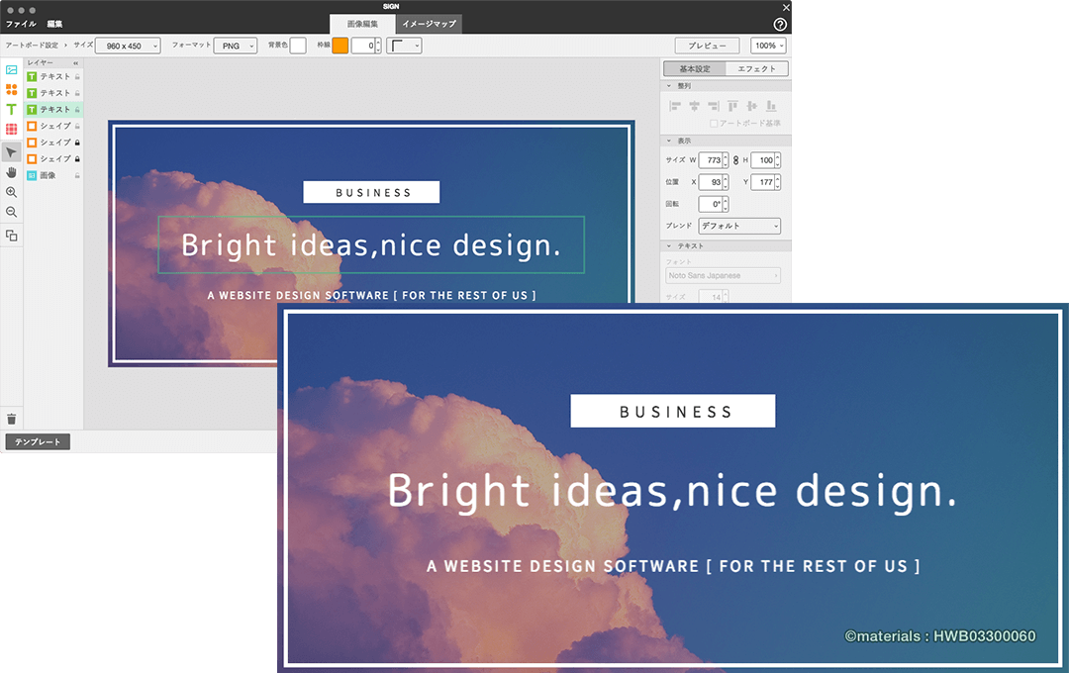The image size is (1069, 673).
Task: Open the Noto Sans Japanese font dropdown
Action: click(724, 275)
